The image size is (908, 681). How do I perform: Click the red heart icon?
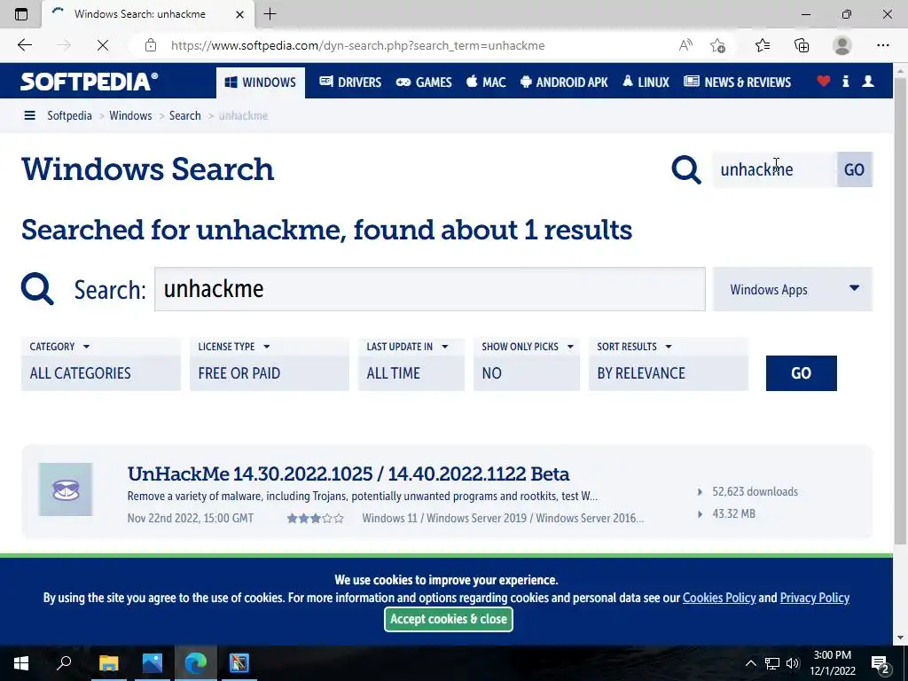click(824, 81)
